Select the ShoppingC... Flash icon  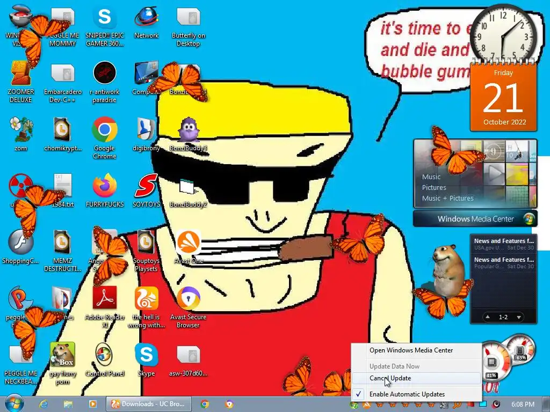coord(20,247)
